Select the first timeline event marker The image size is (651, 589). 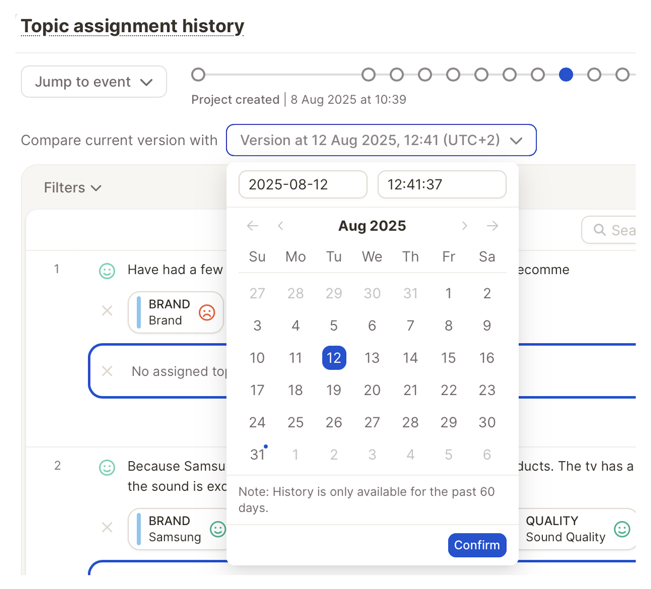pyautogui.click(x=198, y=74)
